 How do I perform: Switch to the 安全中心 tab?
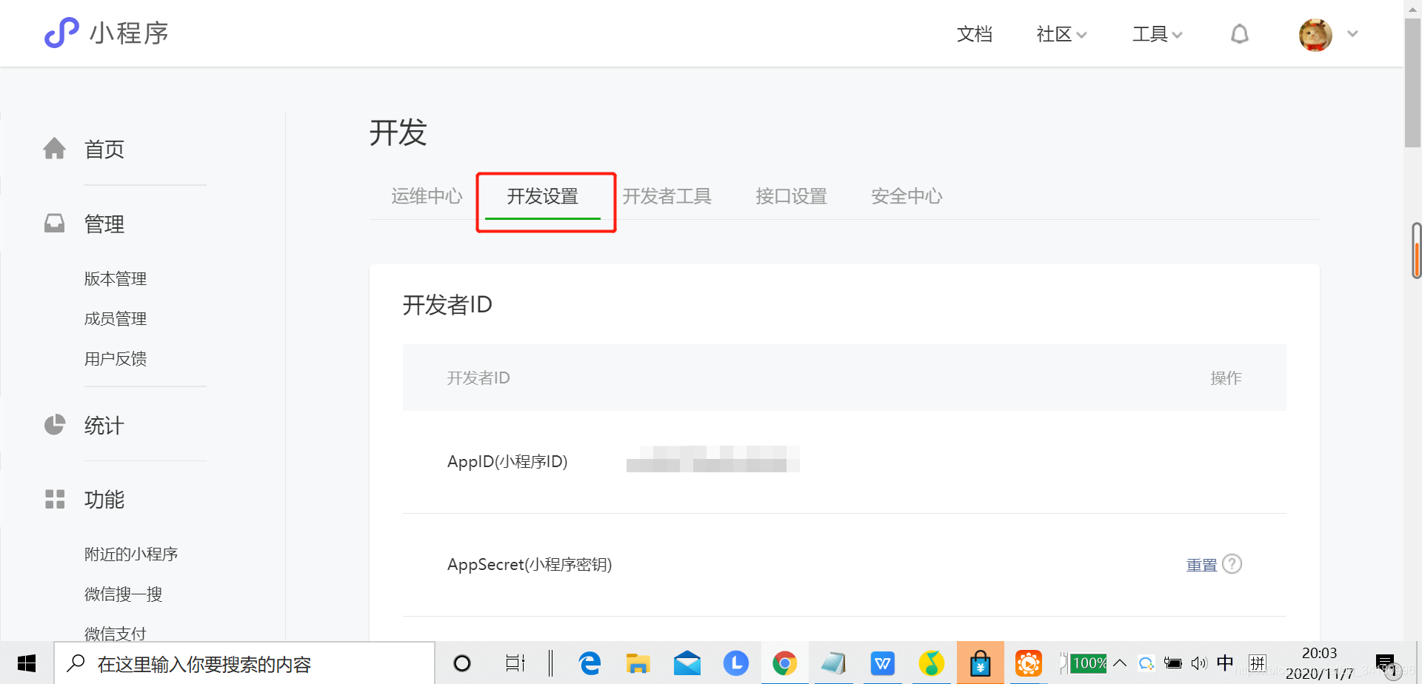pos(907,196)
